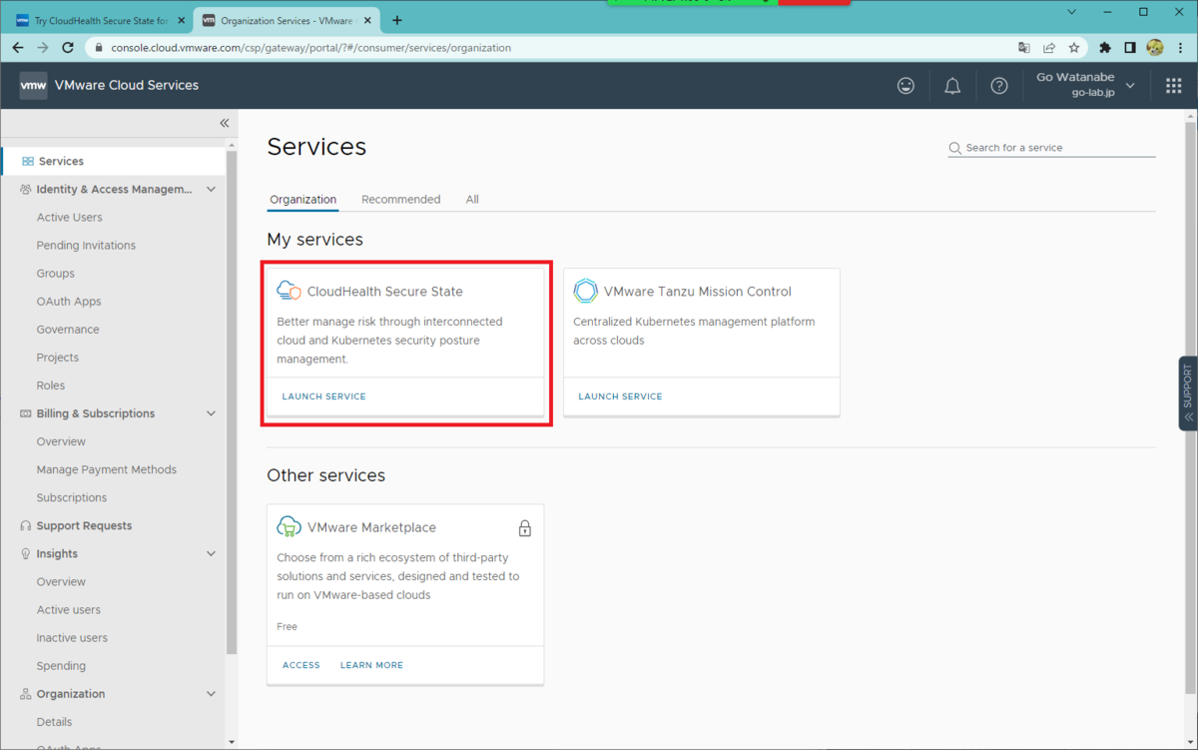Click the Tanzu Mission Control hexagon icon
Image resolution: width=1198 pixels, height=750 pixels.
click(585, 292)
